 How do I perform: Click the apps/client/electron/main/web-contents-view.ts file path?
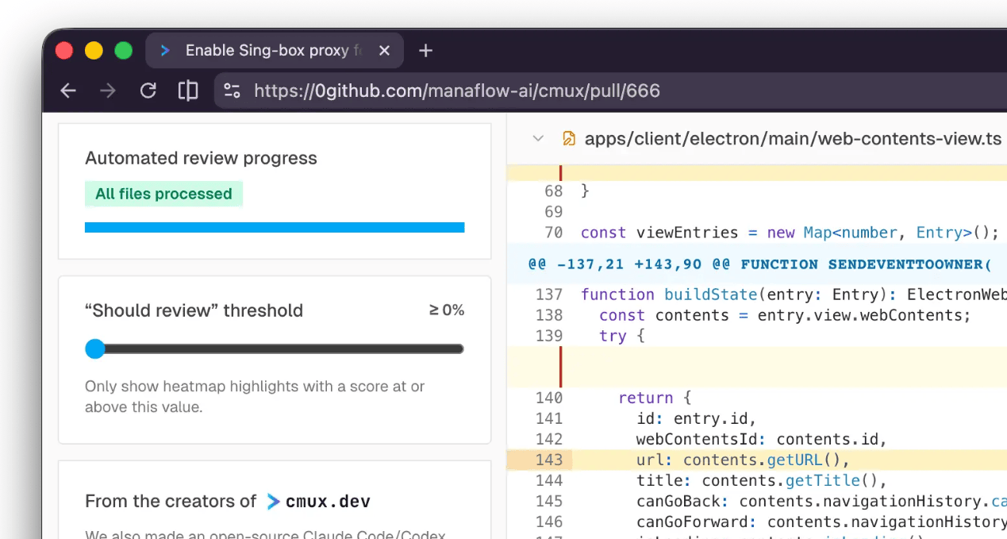pos(793,139)
